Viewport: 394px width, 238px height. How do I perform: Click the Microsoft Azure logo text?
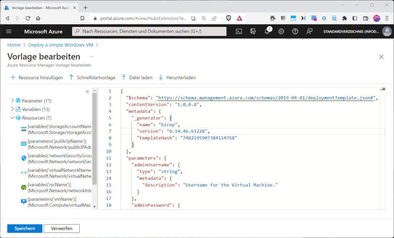pos(43,32)
